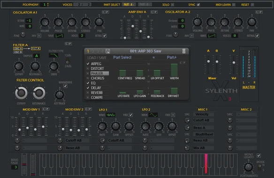
Task: Click the Reset box in top bar
Action: point(252,5)
